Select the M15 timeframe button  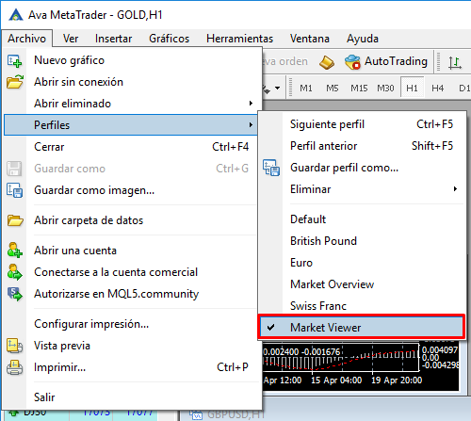(x=359, y=89)
